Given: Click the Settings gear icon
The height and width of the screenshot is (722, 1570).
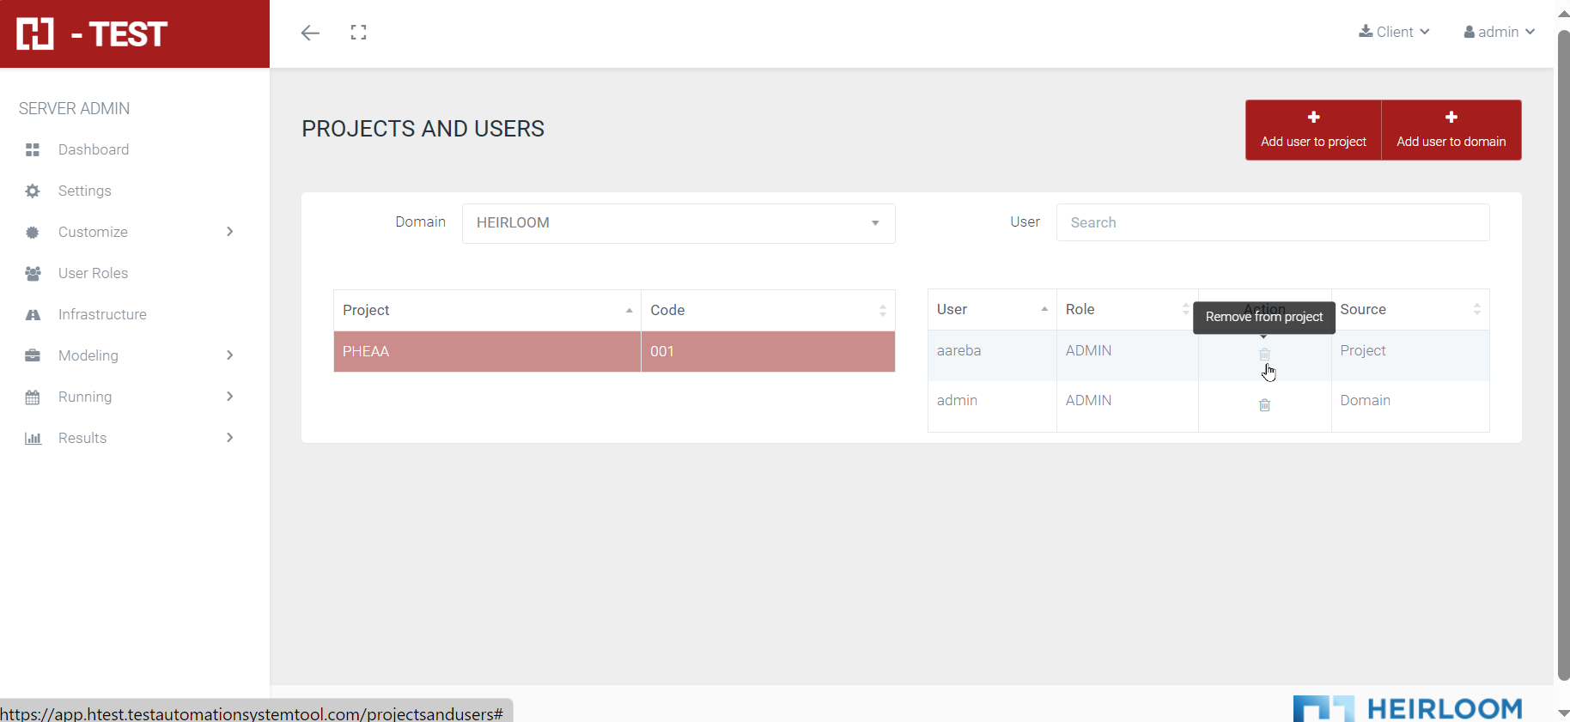Looking at the screenshot, I should tap(33, 191).
